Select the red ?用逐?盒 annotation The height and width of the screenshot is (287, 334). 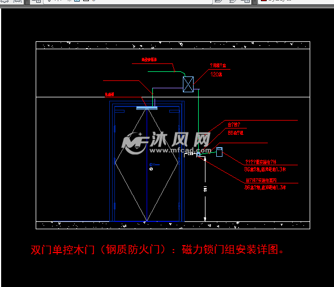[x=218, y=66]
